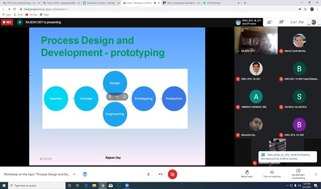321x189 pixels.
Task: Open the YouTube bookmark
Action: (31, 14)
